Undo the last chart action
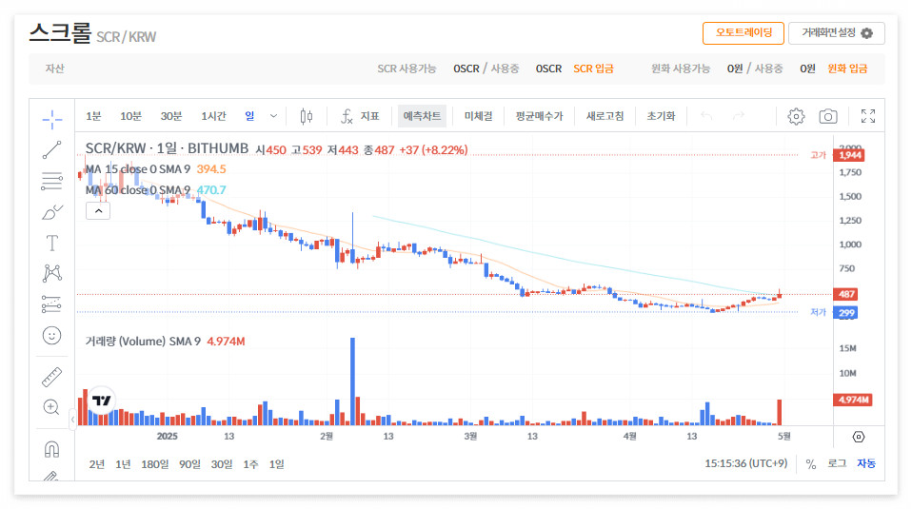Viewport: 912px width, 509px height. [706, 116]
